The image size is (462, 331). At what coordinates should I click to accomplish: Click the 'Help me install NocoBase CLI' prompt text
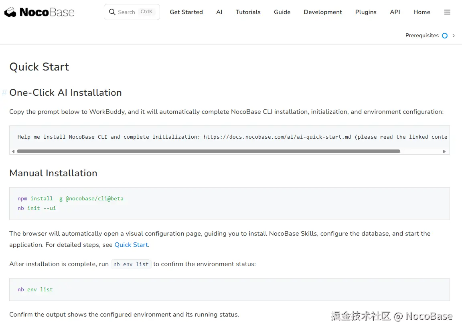tap(232, 137)
